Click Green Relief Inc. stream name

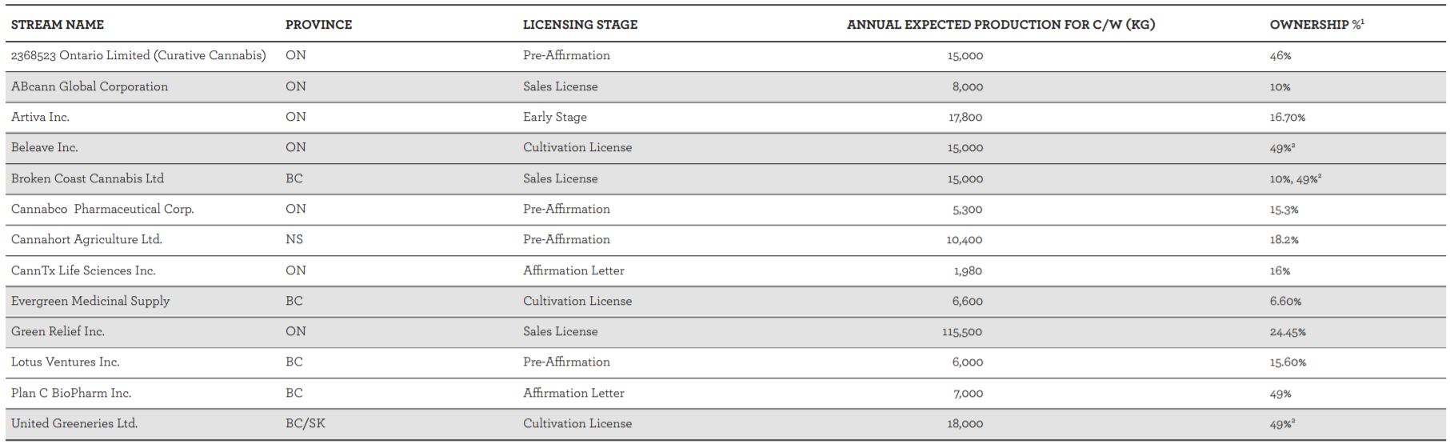point(58,331)
